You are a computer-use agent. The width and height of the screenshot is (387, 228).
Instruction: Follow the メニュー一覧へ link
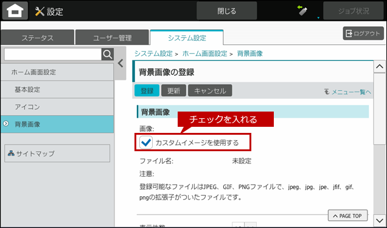[x=351, y=92]
